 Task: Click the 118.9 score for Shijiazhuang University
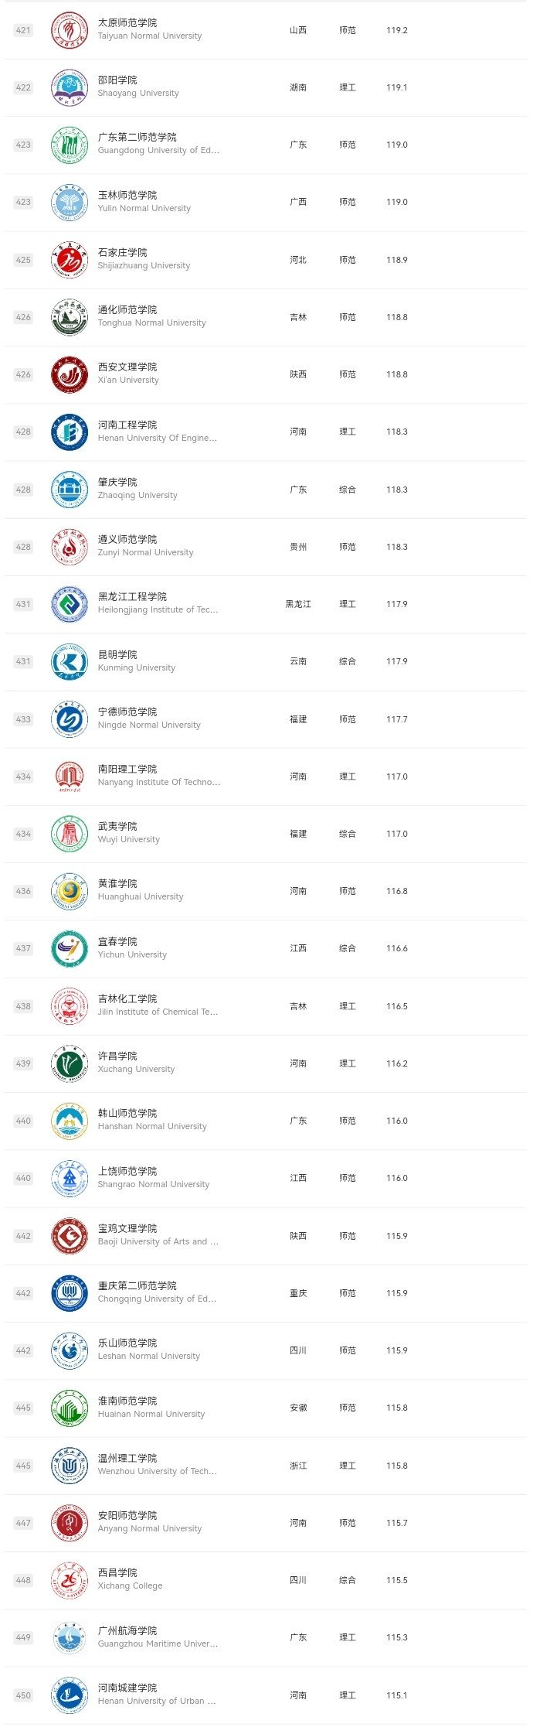[x=396, y=260]
